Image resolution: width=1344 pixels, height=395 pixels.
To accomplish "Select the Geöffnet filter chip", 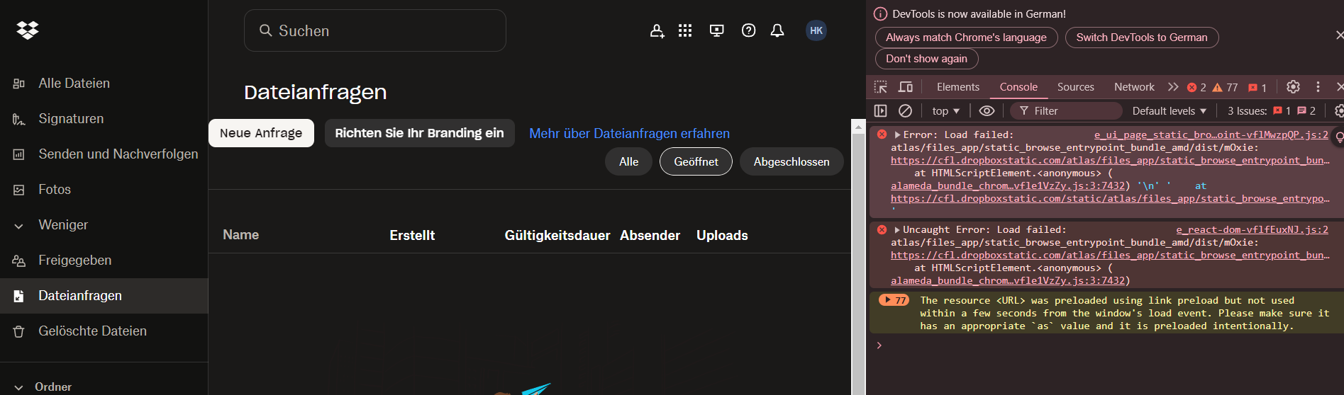I will pyautogui.click(x=696, y=161).
